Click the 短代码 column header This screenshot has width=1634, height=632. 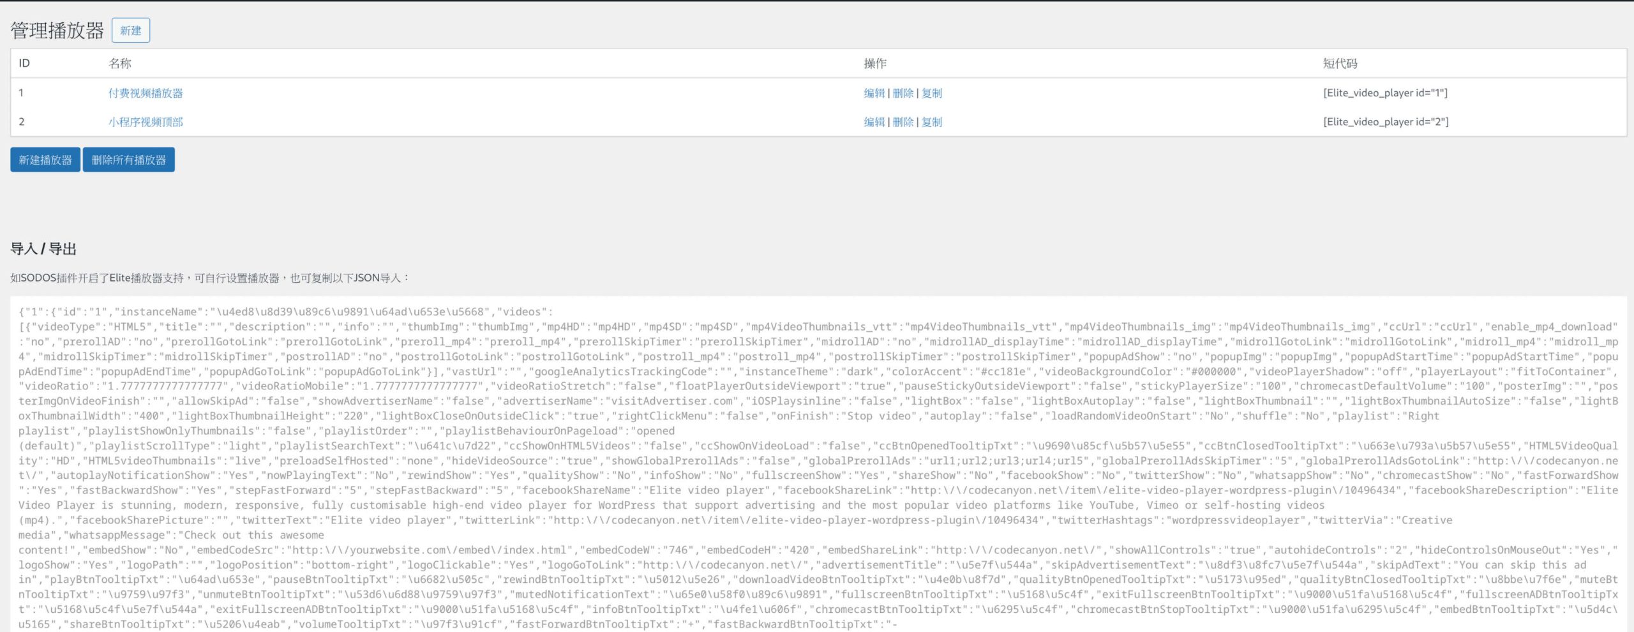(x=1340, y=63)
